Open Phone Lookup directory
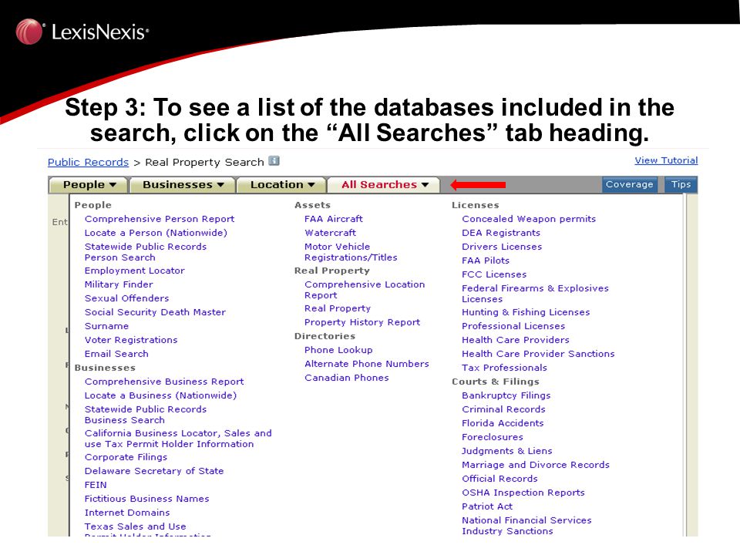Screen dimensions: 740x555 (339, 350)
